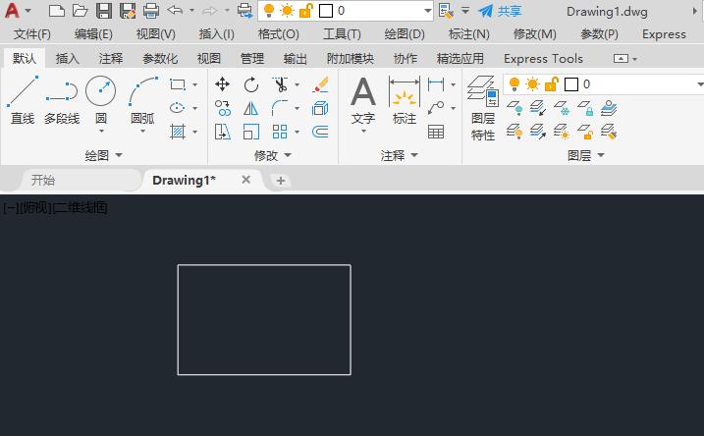
Task: Insert a Table from the annotation panel
Action: pyautogui.click(x=436, y=132)
